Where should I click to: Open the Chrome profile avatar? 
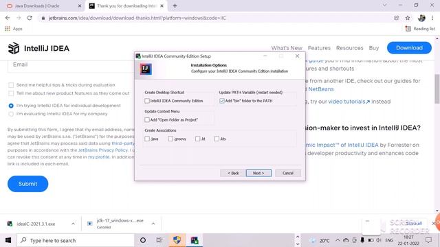[x=421, y=18]
